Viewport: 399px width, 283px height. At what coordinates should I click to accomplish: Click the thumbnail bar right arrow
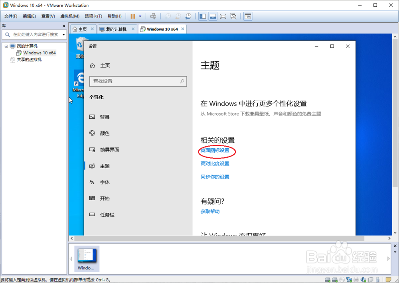click(388, 259)
